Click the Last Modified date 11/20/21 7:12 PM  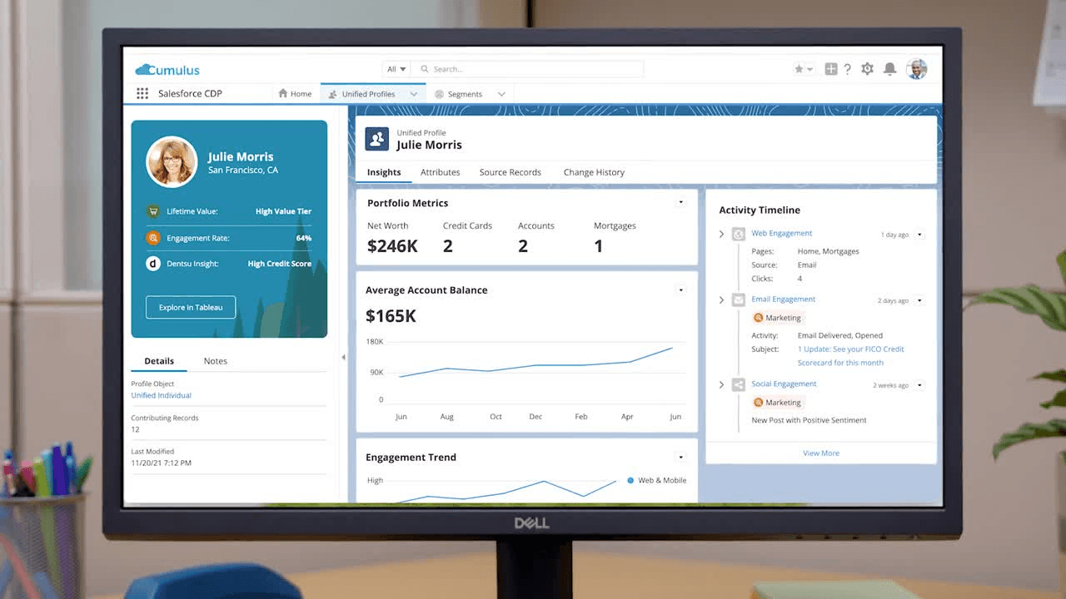(x=161, y=463)
